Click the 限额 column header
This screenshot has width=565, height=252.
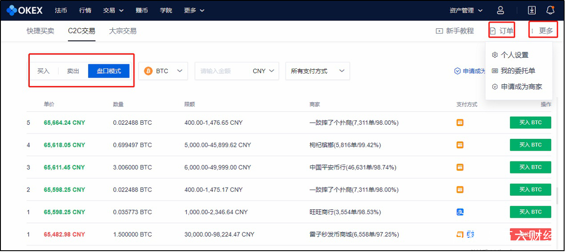pos(190,104)
